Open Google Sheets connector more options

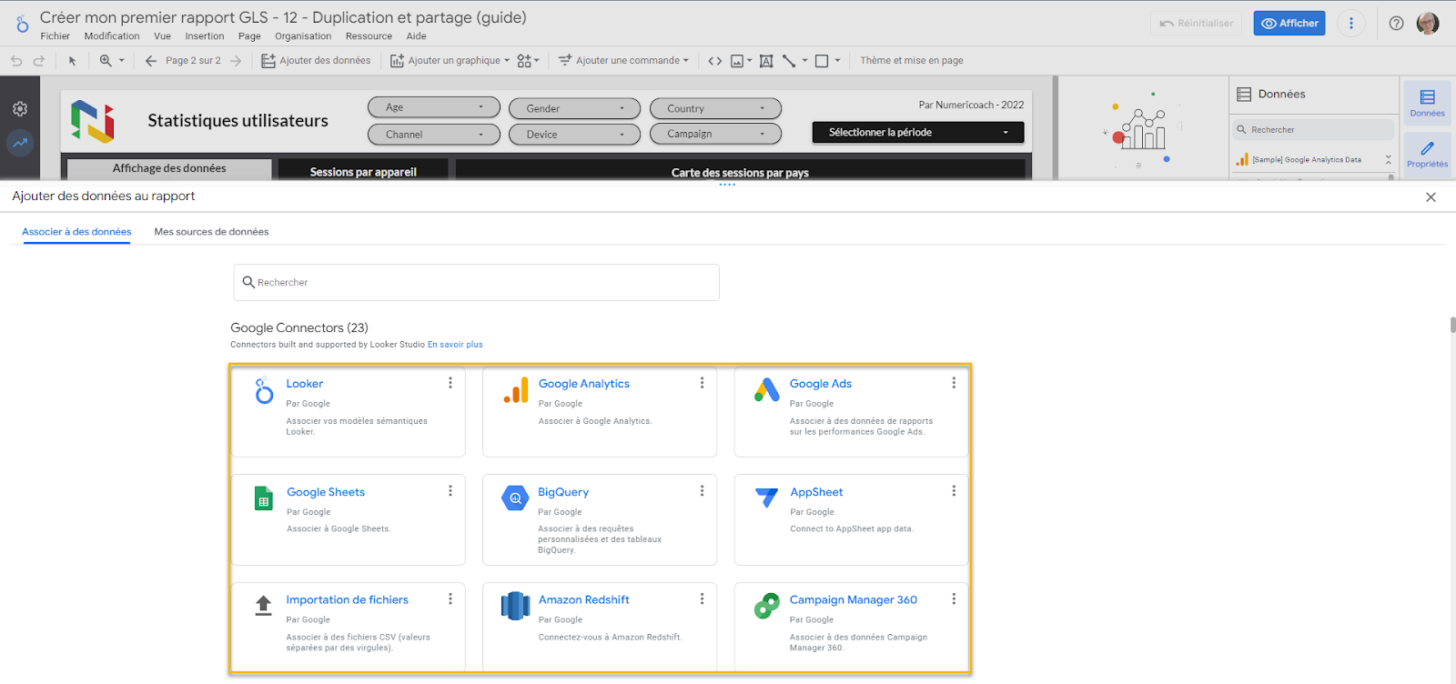tap(450, 491)
